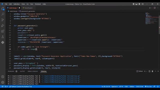Image resolution: width=160 pixels, height=90 pixels.
Task: Split the terminal pane
Action: click(149, 71)
